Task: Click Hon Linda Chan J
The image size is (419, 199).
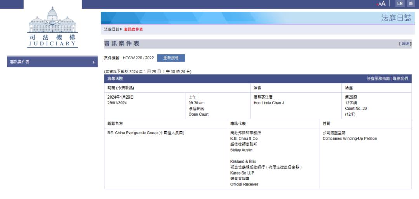Action: tap(269, 103)
